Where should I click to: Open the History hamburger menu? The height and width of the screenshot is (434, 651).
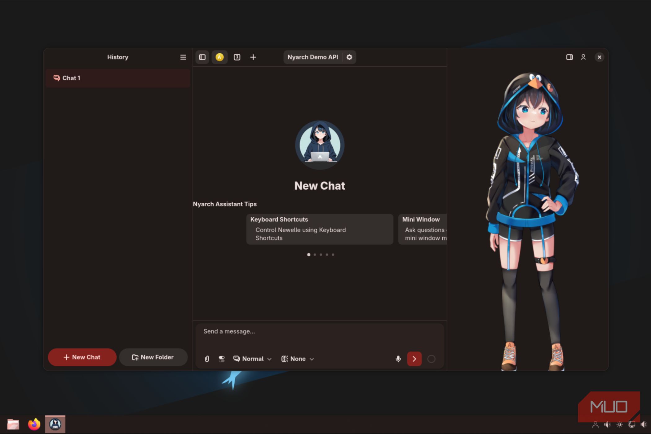click(183, 57)
